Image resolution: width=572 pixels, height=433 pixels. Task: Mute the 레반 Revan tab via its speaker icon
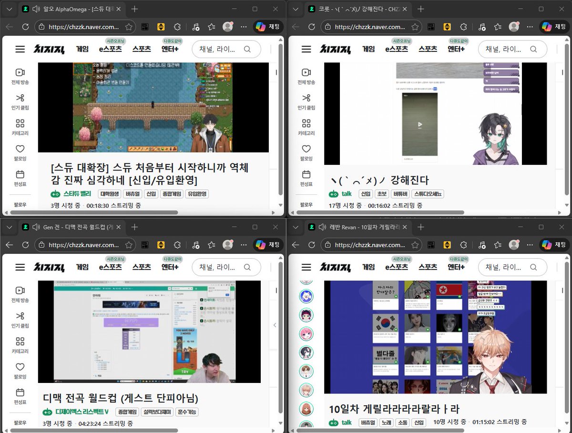pos(322,227)
